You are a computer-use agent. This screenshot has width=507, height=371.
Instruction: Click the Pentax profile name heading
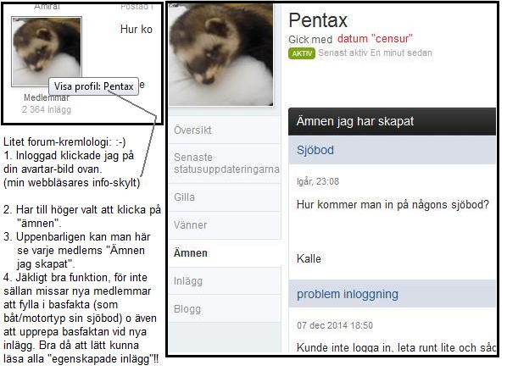pyautogui.click(x=318, y=20)
